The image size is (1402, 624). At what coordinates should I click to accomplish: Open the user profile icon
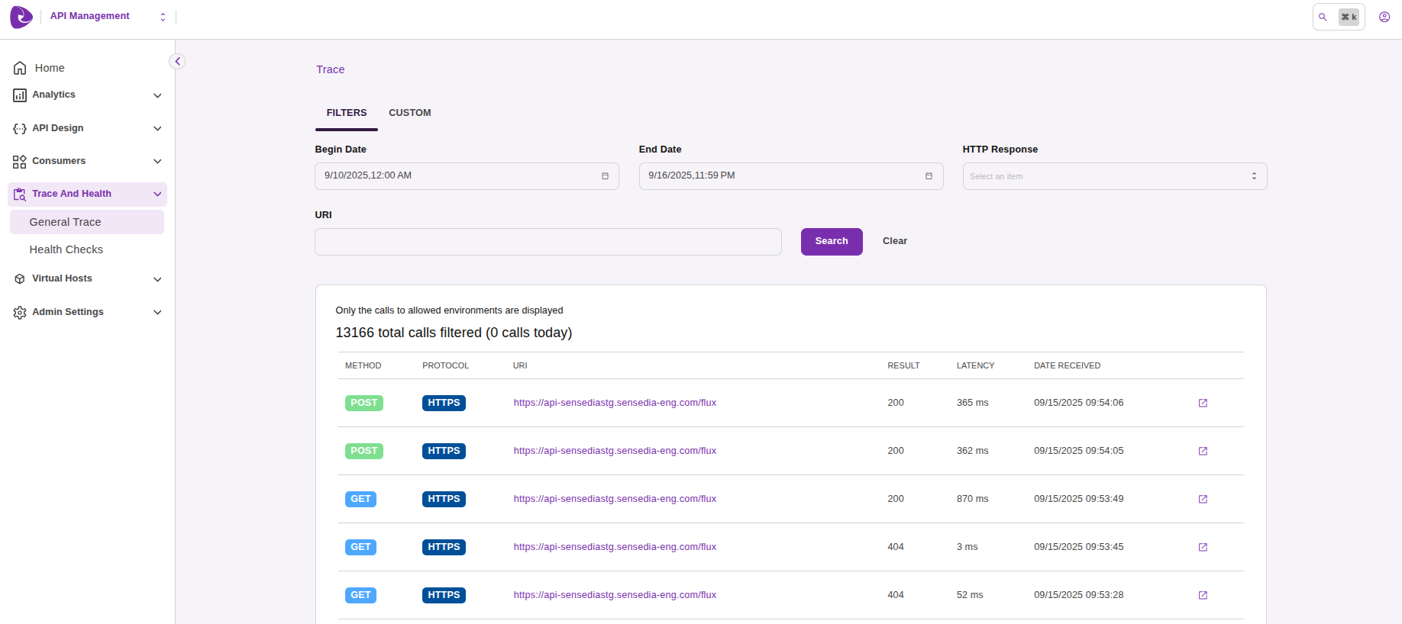1384,17
